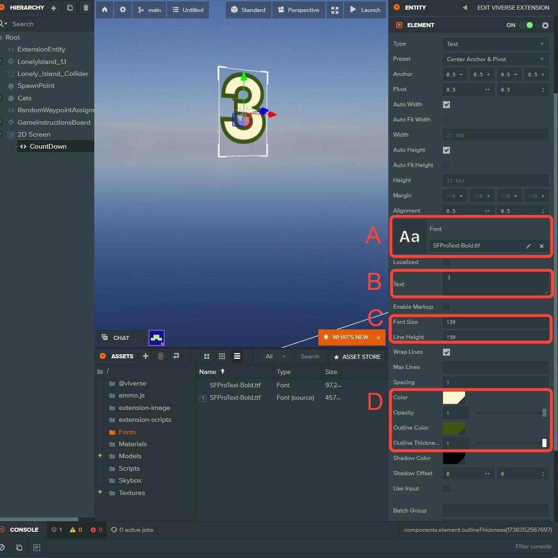Turn off the Element component ON toggle
Image resolution: width=558 pixels, height=558 pixels.
[527, 25]
